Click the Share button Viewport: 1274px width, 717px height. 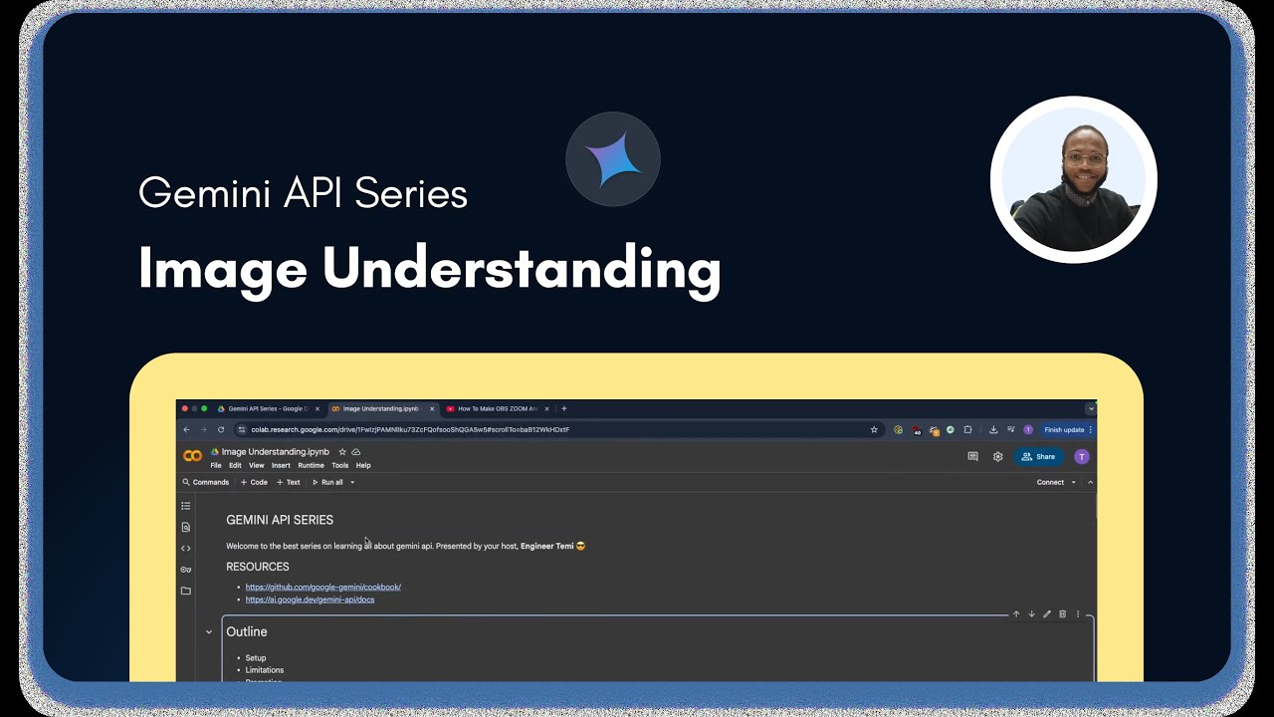1038,457
